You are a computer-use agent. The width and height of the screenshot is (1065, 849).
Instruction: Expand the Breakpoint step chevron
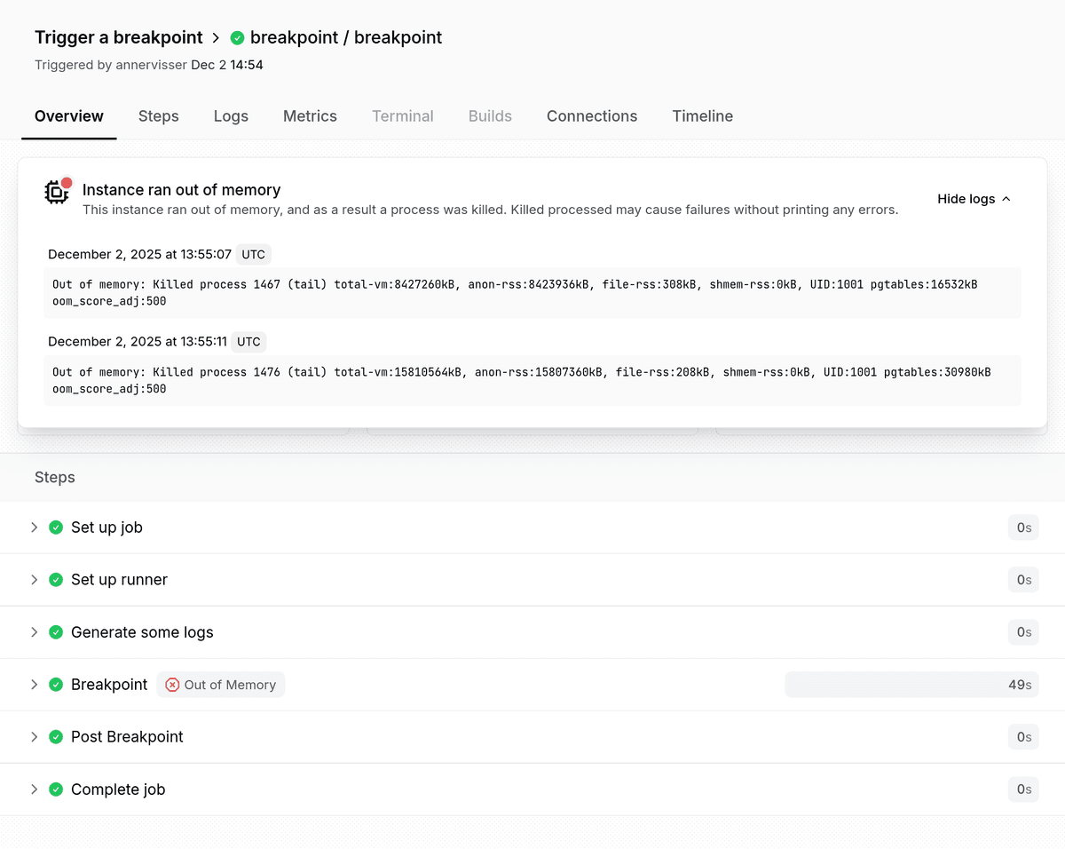34,685
